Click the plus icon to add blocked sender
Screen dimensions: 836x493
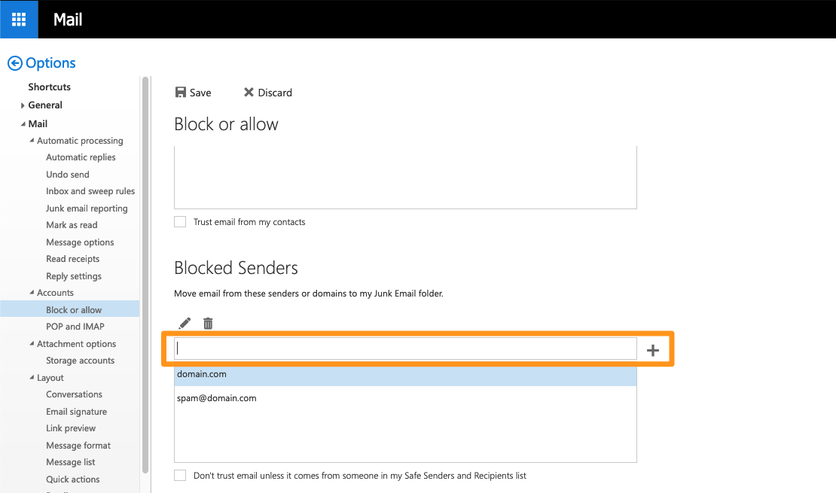653,350
